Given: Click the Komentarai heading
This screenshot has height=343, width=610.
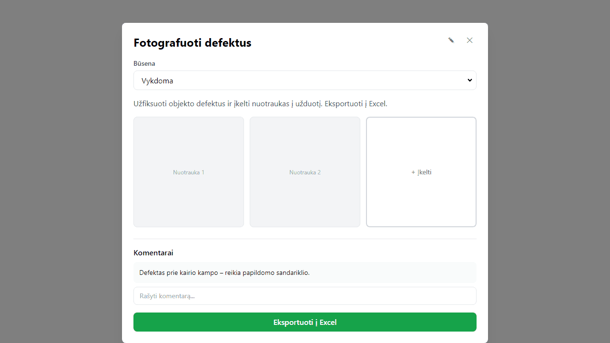Looking at the screenshot, I should (x=153, y=253).
